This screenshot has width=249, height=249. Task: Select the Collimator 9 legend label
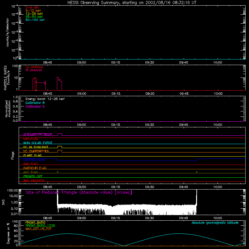(35, 106)
